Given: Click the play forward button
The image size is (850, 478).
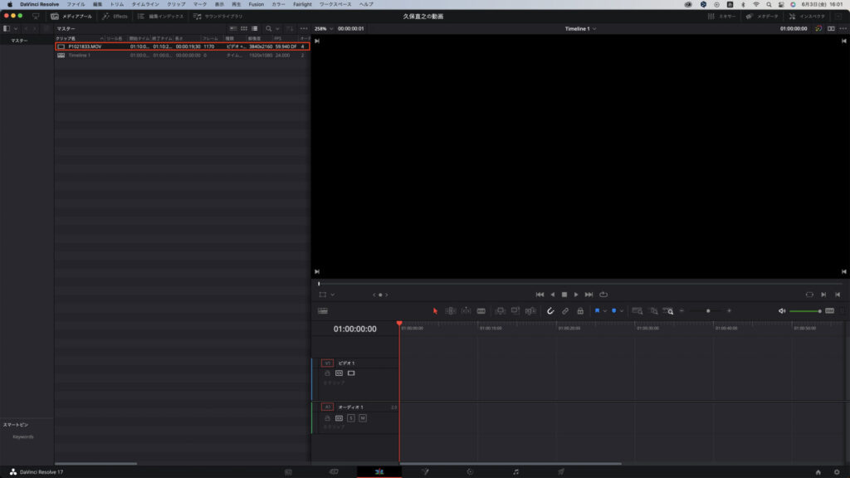Looking at the screenshot, I should pyautogui.click(x=576, y=295).
